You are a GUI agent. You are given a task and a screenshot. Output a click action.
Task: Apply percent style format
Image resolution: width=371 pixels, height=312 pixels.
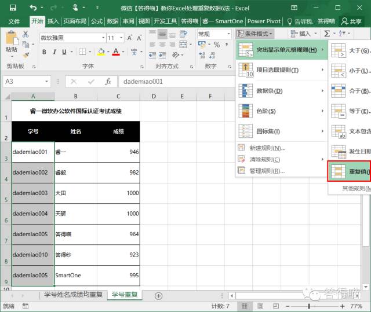[x=217, y=45]
